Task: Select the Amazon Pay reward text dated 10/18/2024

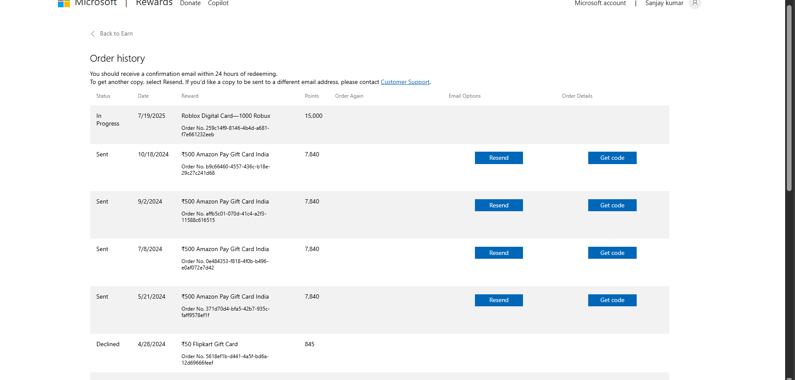Action: pos(225,154)
